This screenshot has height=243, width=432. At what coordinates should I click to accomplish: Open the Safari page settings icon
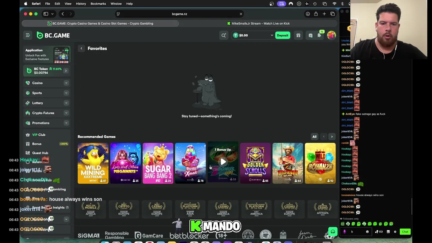coord(118,14)
